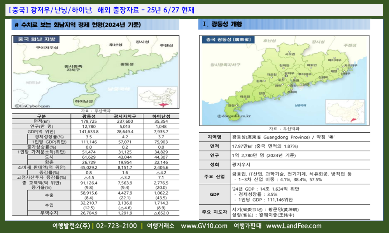
Task: Click the '무역수지' row label
Action: [x=49, y=213]
